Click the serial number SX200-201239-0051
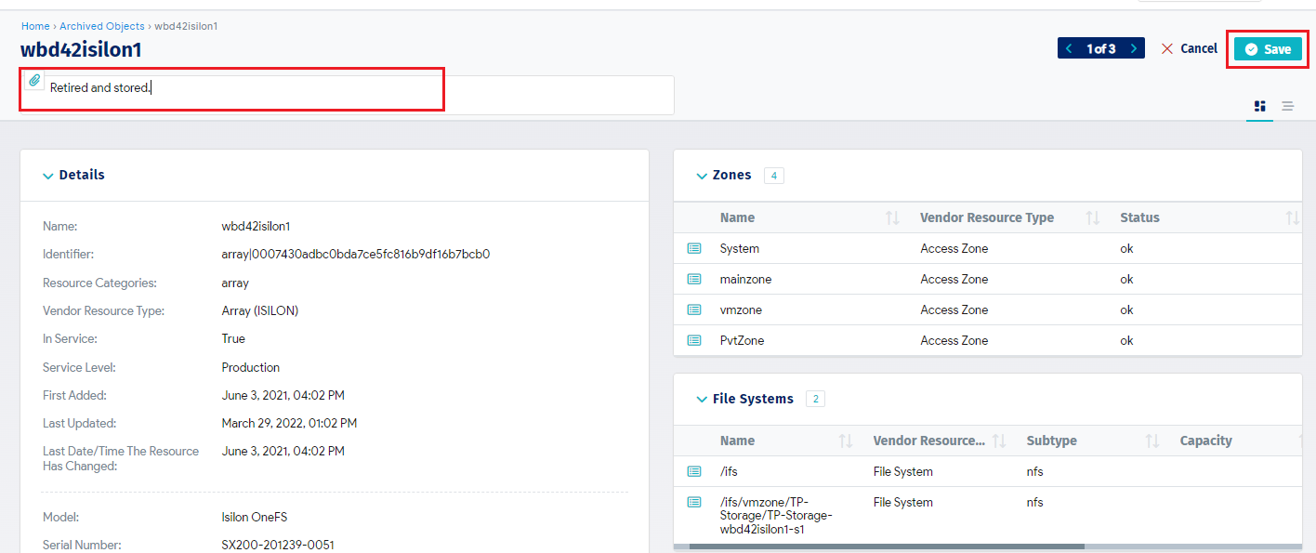Image resolution: width=1316 pixels, height=553 pixels. pos(278,545)
